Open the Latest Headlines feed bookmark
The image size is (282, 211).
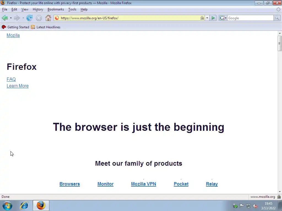point(46,27)
